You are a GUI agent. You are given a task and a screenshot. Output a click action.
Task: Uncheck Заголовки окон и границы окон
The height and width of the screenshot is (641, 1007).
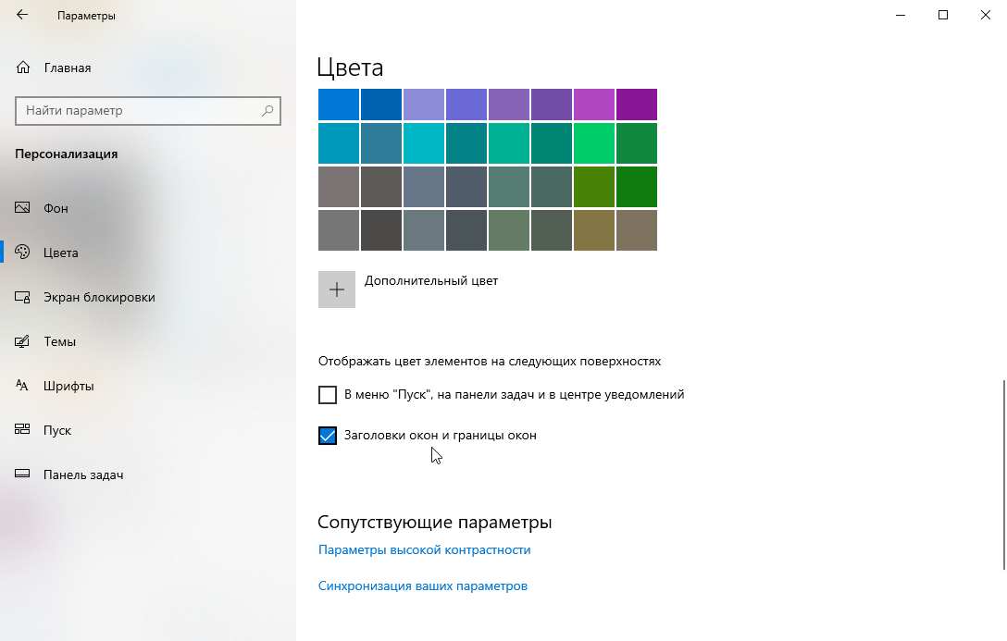[327, 435]
